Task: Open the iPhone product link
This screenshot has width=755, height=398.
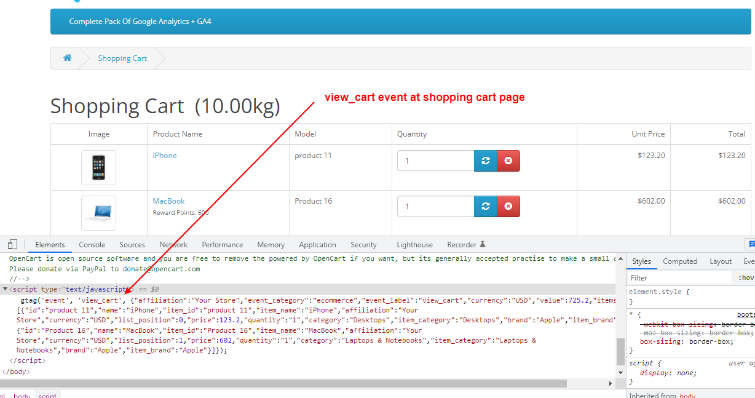Action: click(x=165, y=156)
